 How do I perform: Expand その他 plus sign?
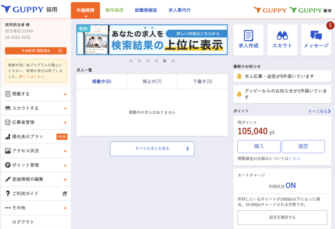tap(65, 208)
